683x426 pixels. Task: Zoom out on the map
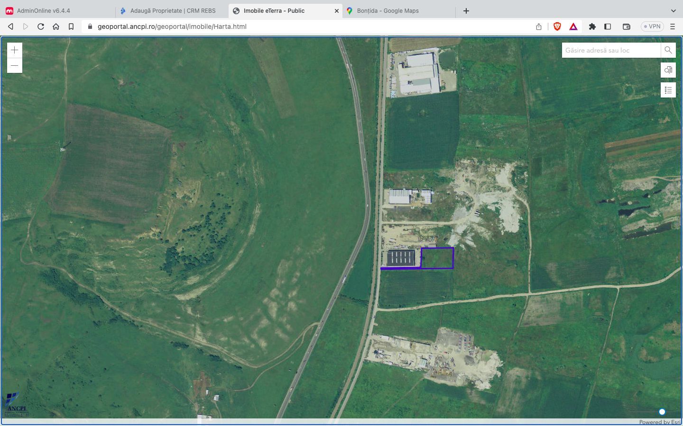(14, 65)
